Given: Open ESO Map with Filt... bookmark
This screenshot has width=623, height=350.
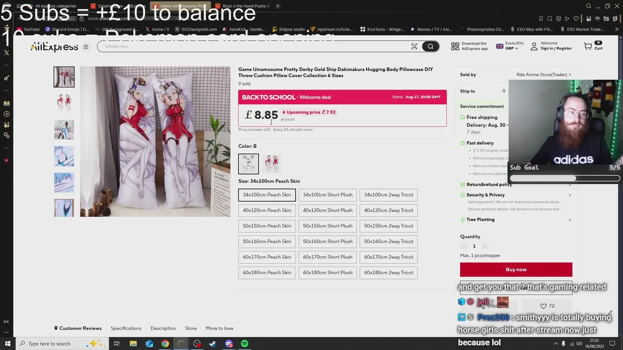Looking at the screenshot, I should pyautogui.click(x=531, y=29).
